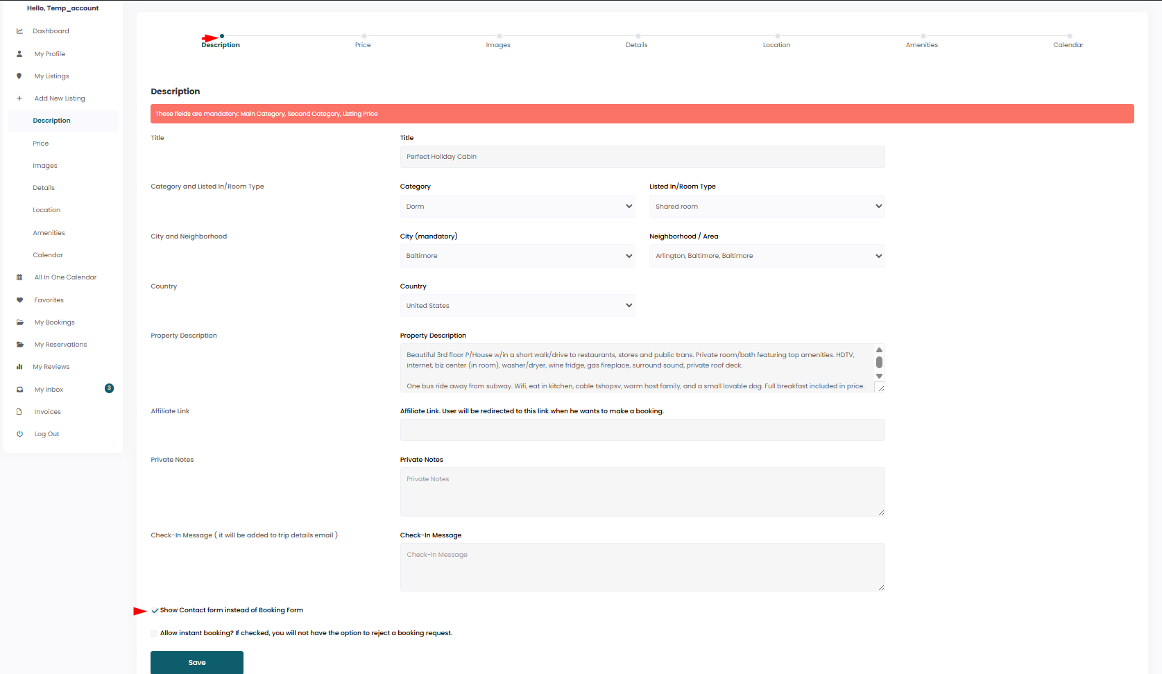Click the My Listings pin icon
The image size is (1162, 674).
[x=19, y=76]
